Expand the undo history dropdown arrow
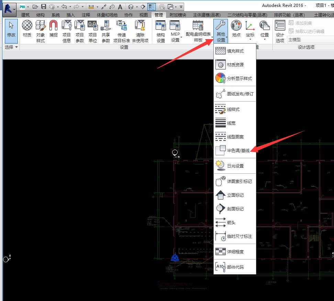Image resolution: width=334 pixels, height=301 pixels. [x=70, y=7]
